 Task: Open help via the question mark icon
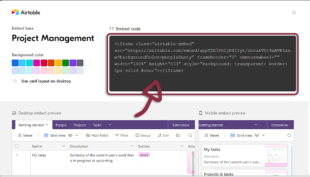[294, 12]
